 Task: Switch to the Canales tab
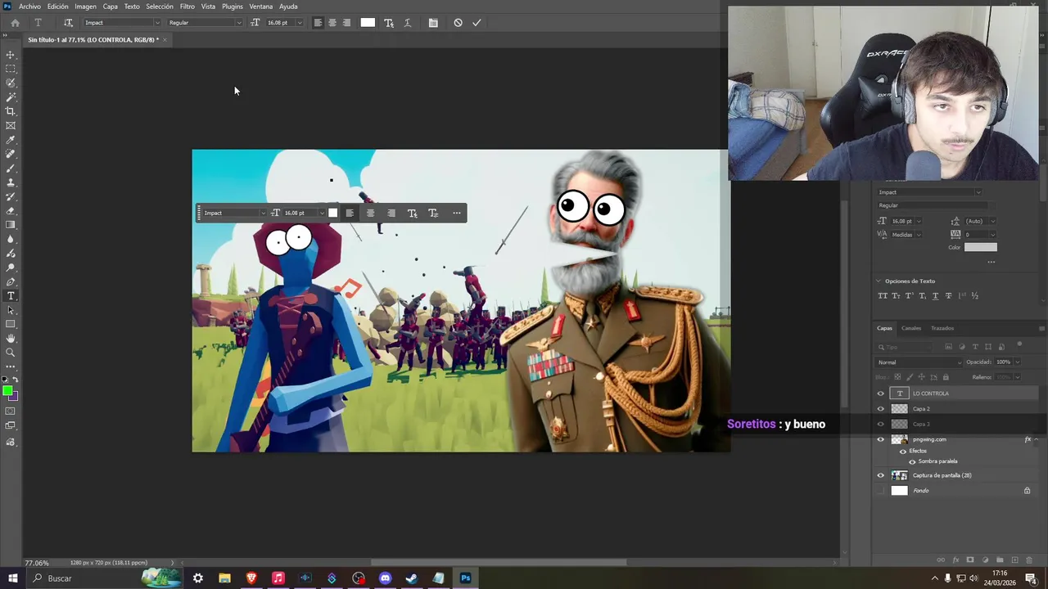coord(911,328)
